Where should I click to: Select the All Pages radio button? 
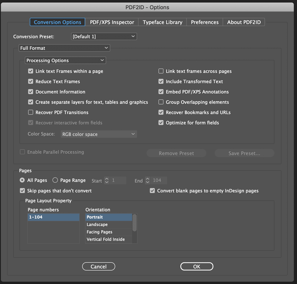coord(23,181)
